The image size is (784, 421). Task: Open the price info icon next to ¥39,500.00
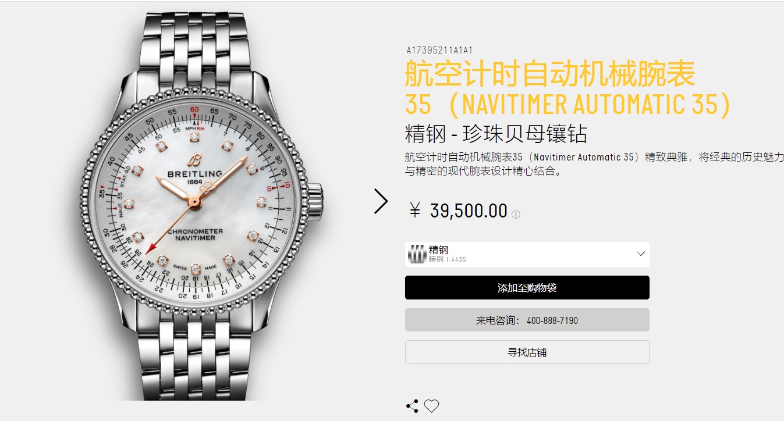[516, 215]
